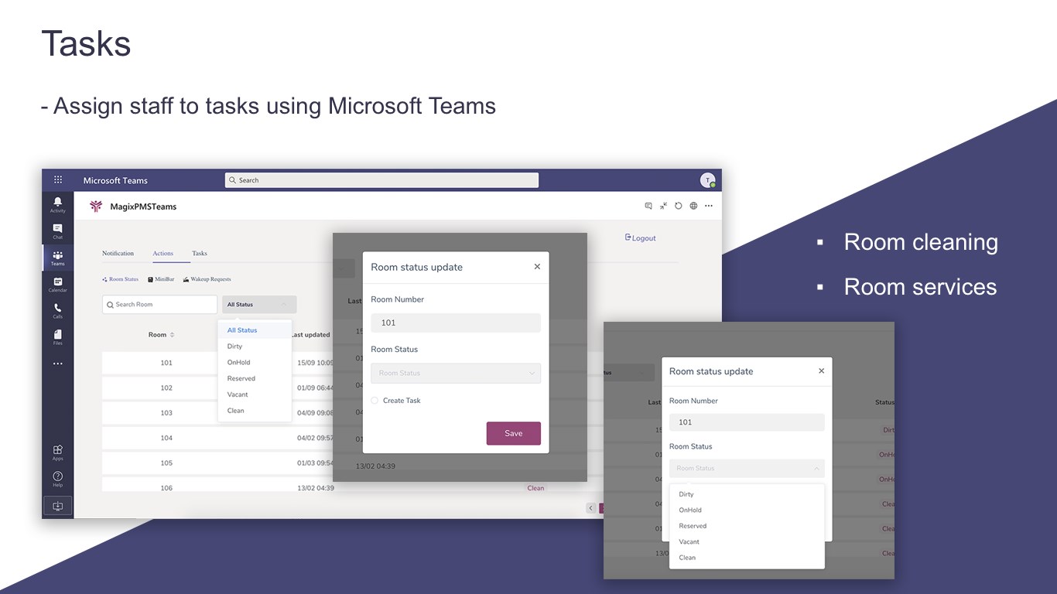Open the Wakeup Requests sub-tab

click(x=207, y=279)
